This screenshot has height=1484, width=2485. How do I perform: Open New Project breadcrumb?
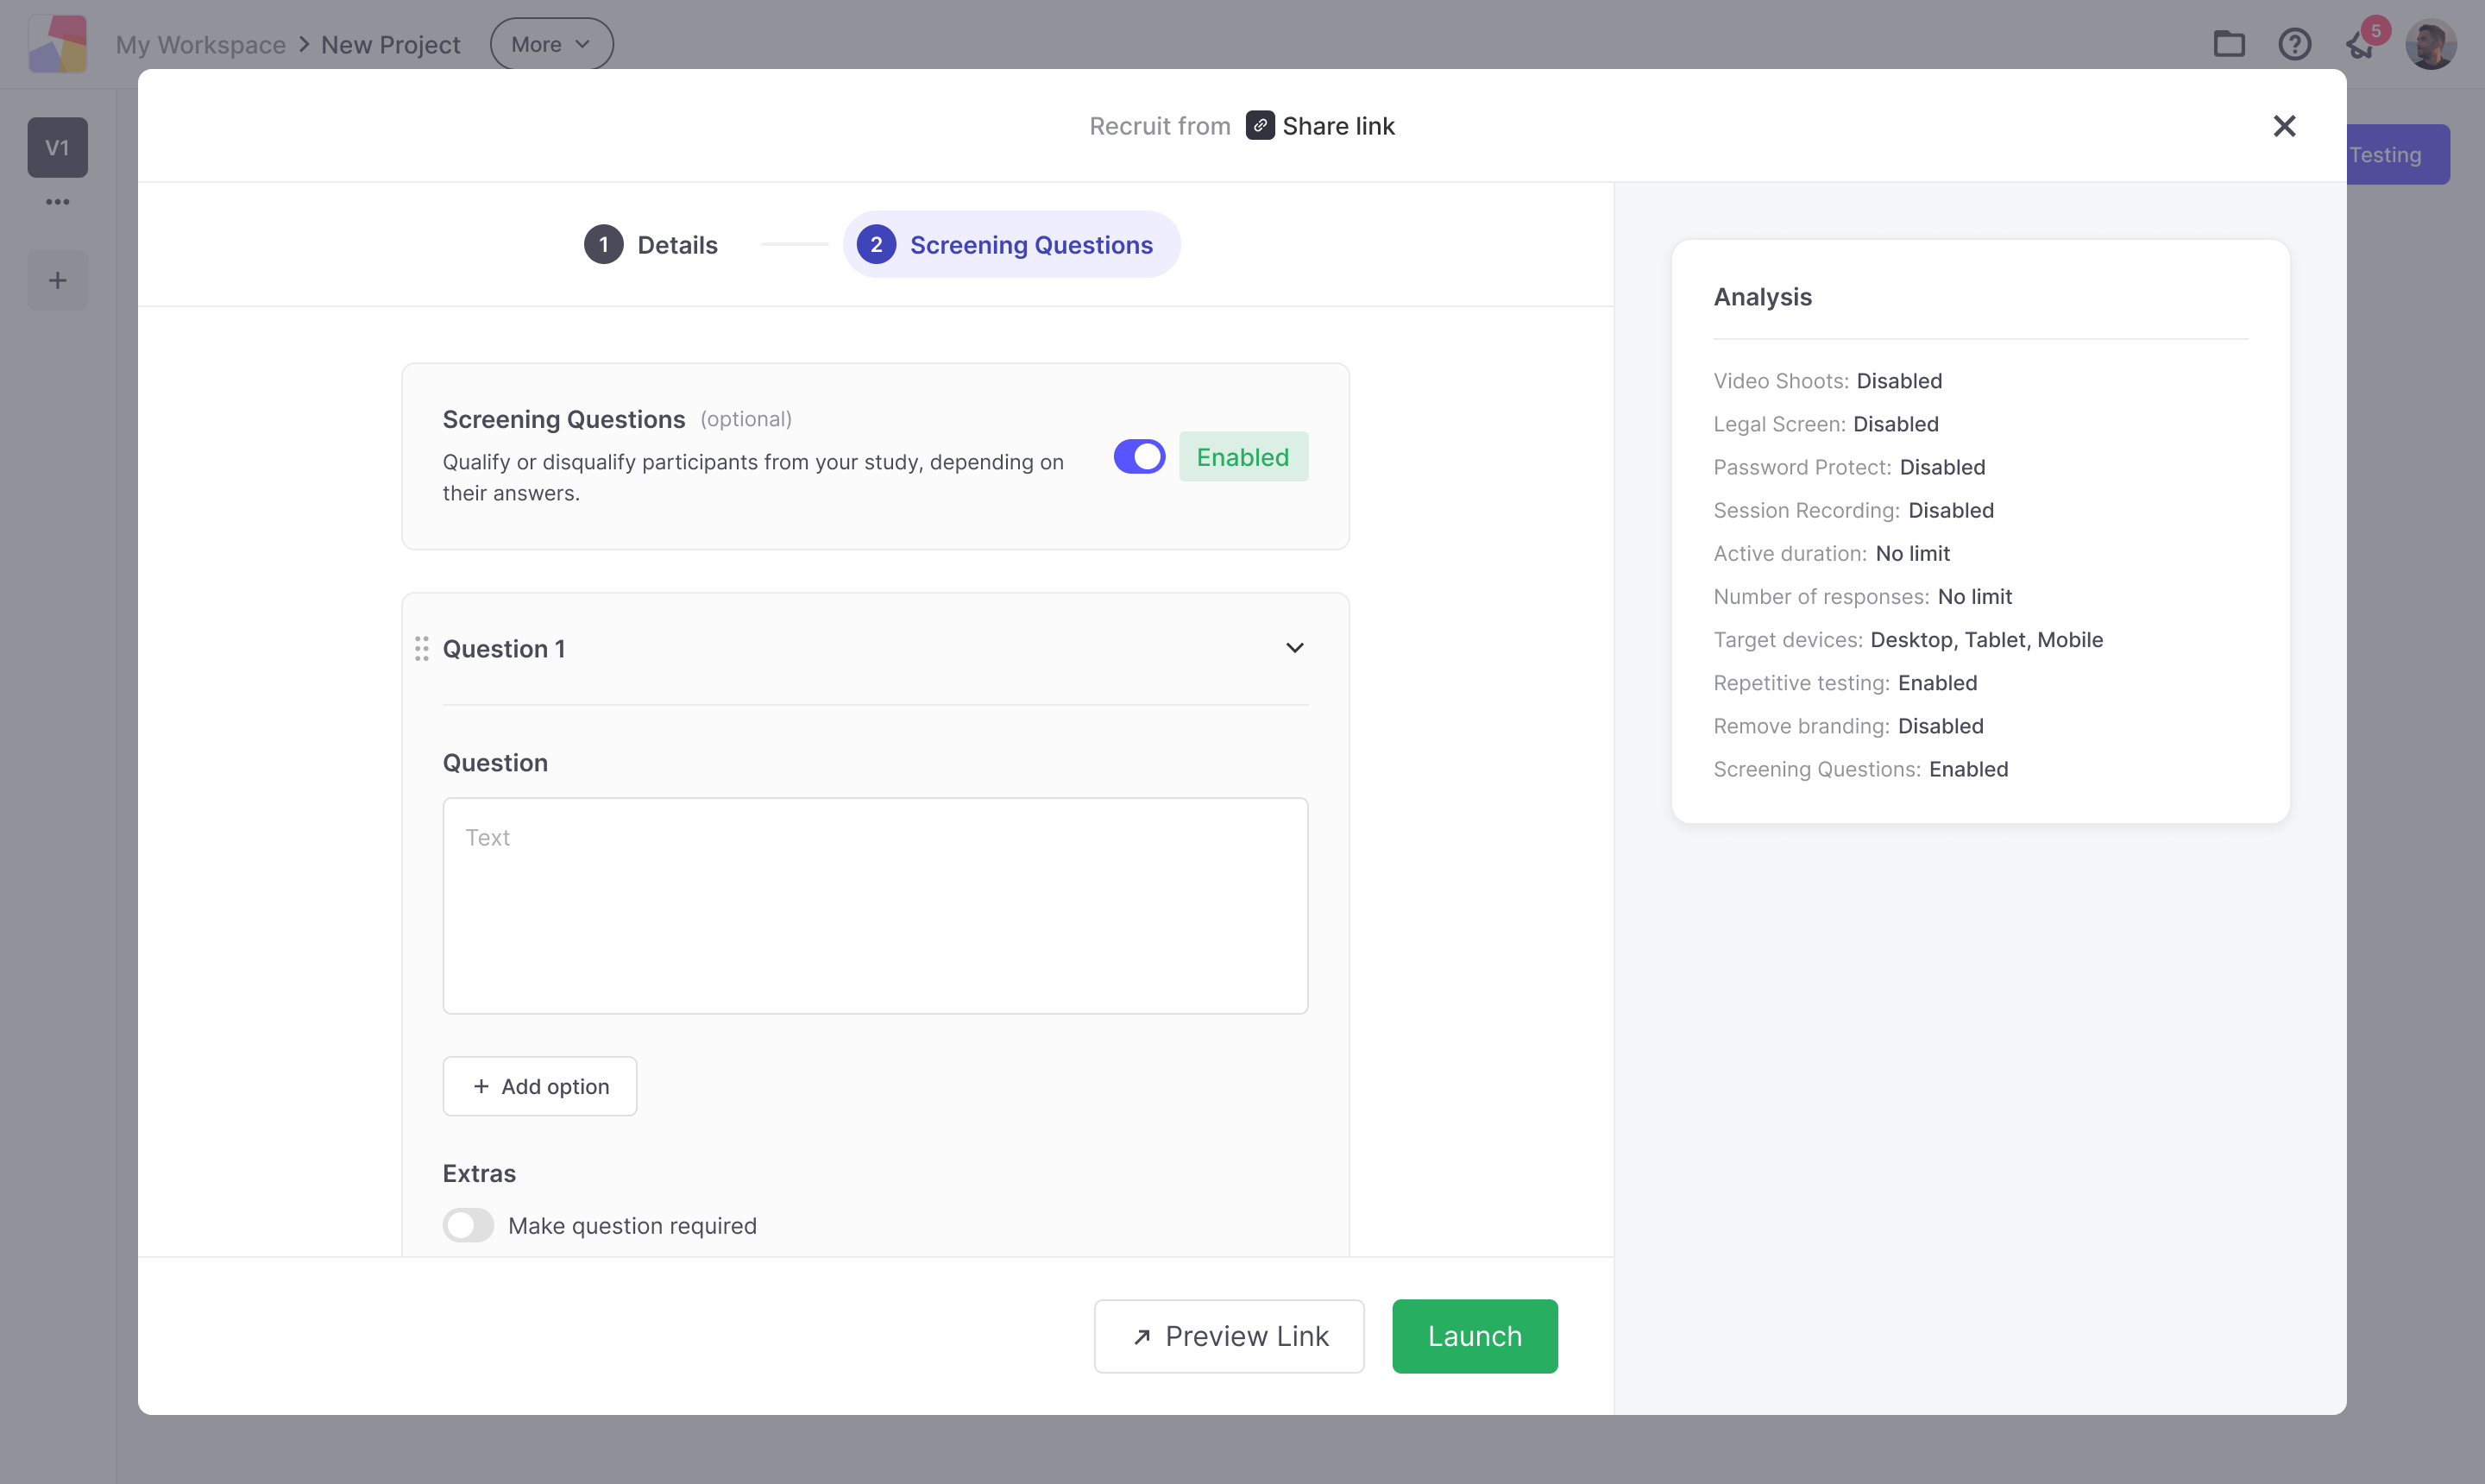(x=391, y=45)
